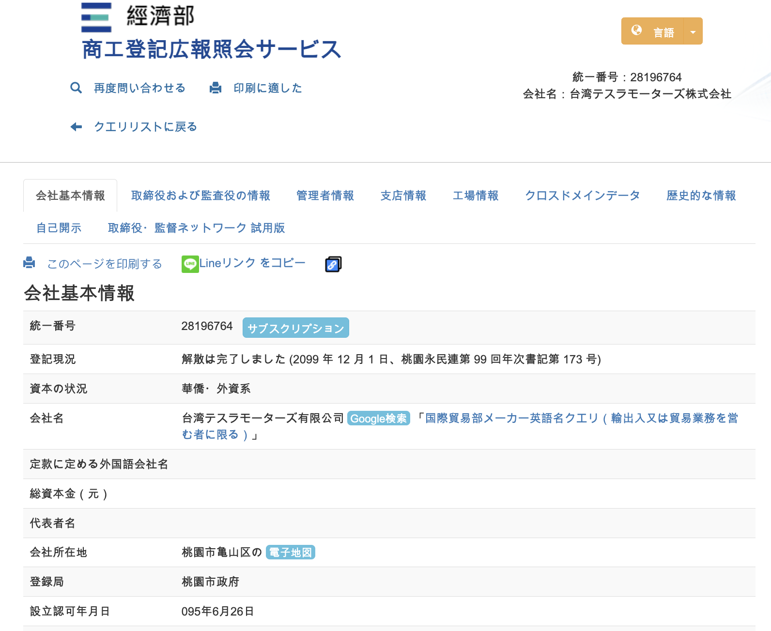Switch to the 工場情報 tab
The image size is (771, 631).
[476, 195]
